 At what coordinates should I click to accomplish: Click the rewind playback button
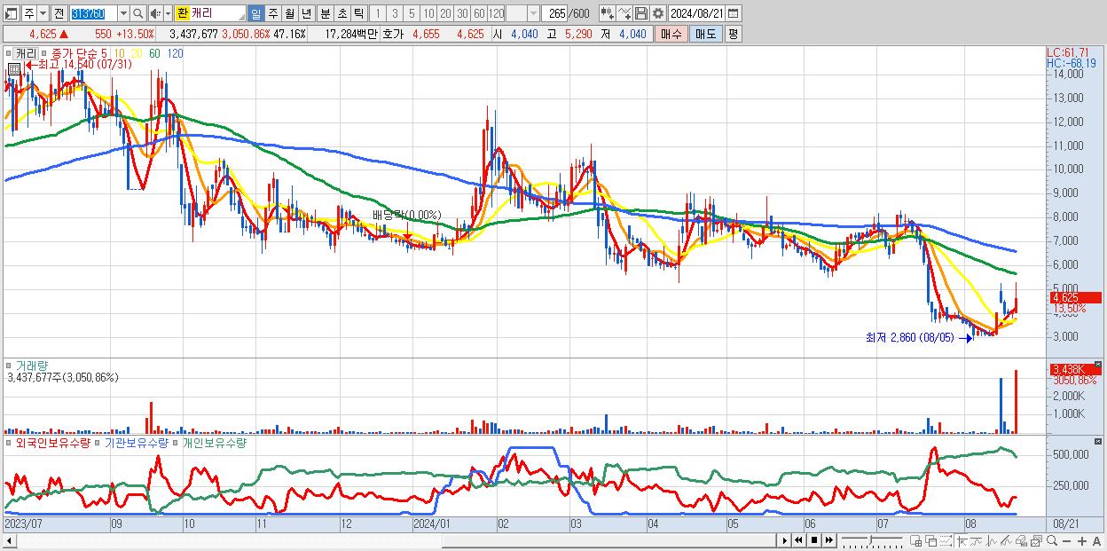(798, 540)
